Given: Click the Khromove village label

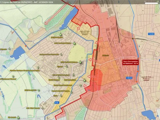Looking at the screenshot, I should click(29, 41).
